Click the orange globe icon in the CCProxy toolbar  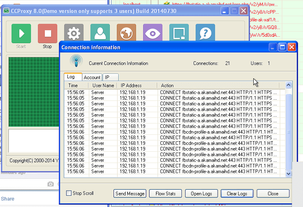click(x=126, y=32)
